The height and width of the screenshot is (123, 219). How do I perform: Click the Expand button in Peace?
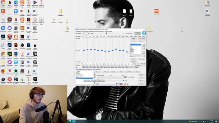133,41
